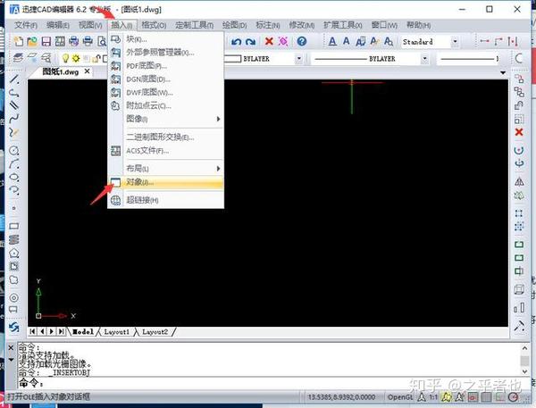Image resolution: width=536 pixels, height=408 pixels.
Task: Toggle the gray grid display status icon
Action: (x=487, y=396)
